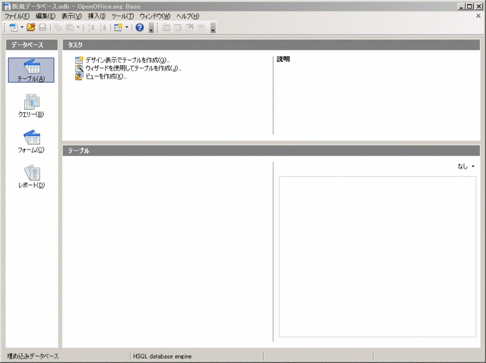
Task: Select the クエリー(B) queries icon
Action: point(31,106)
